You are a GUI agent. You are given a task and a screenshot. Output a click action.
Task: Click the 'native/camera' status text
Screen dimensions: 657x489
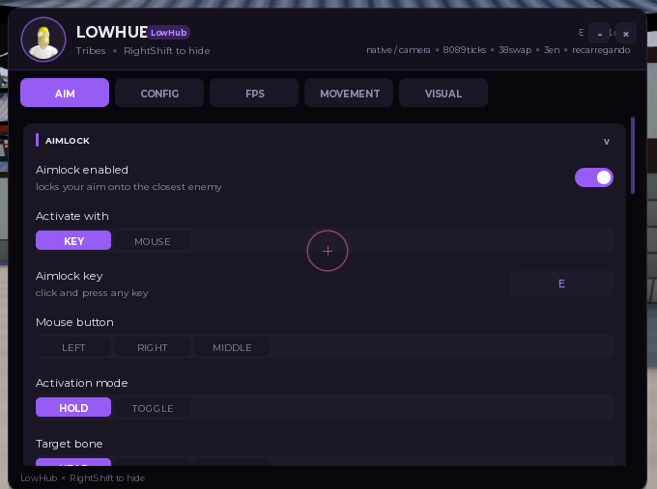[398, 50]
